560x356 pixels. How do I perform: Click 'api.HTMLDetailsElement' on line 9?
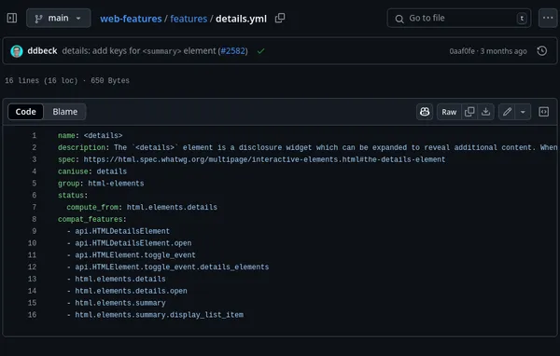click(122, 231)
